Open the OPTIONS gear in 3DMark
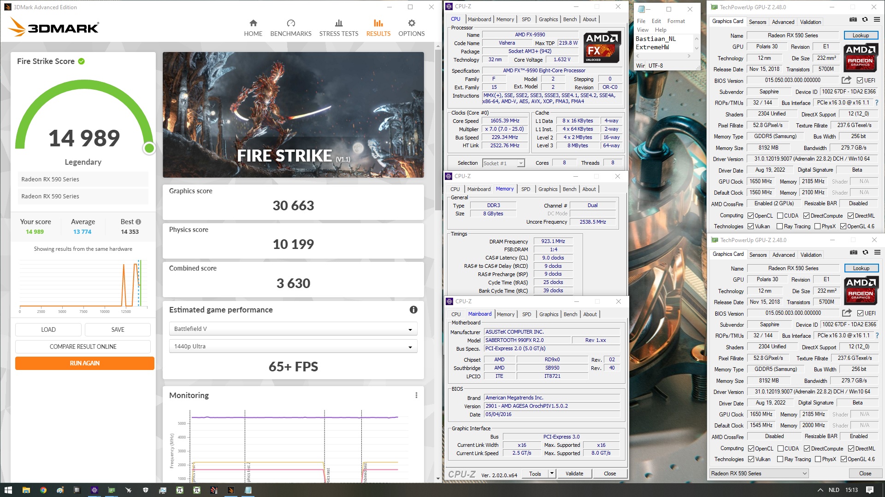Viewport: 885px width, 497px height. pyautogui.click(x=412, y=28)
